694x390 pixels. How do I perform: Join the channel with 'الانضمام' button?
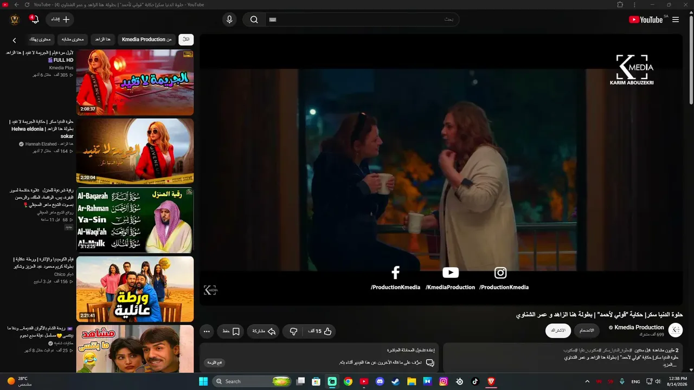click(587, 330)
